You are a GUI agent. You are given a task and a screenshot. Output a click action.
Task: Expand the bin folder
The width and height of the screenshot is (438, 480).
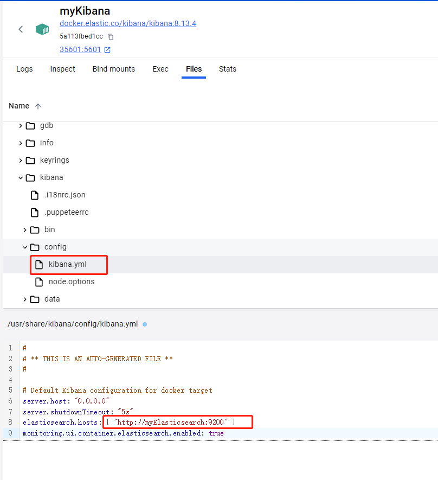pos(25,230)
